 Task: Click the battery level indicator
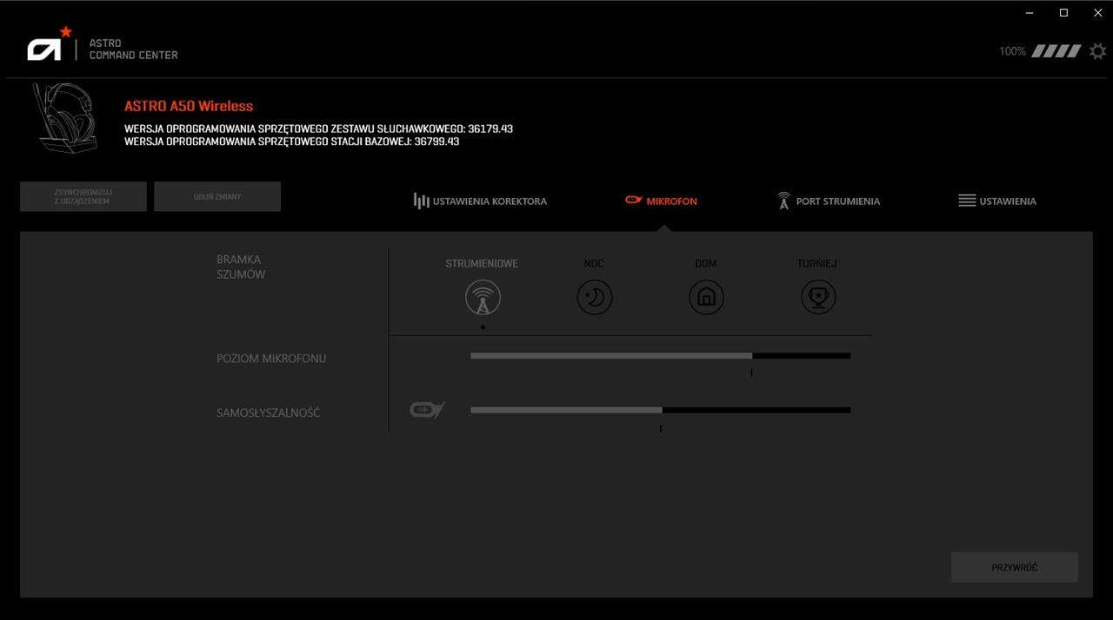(x=1056, y=51)
